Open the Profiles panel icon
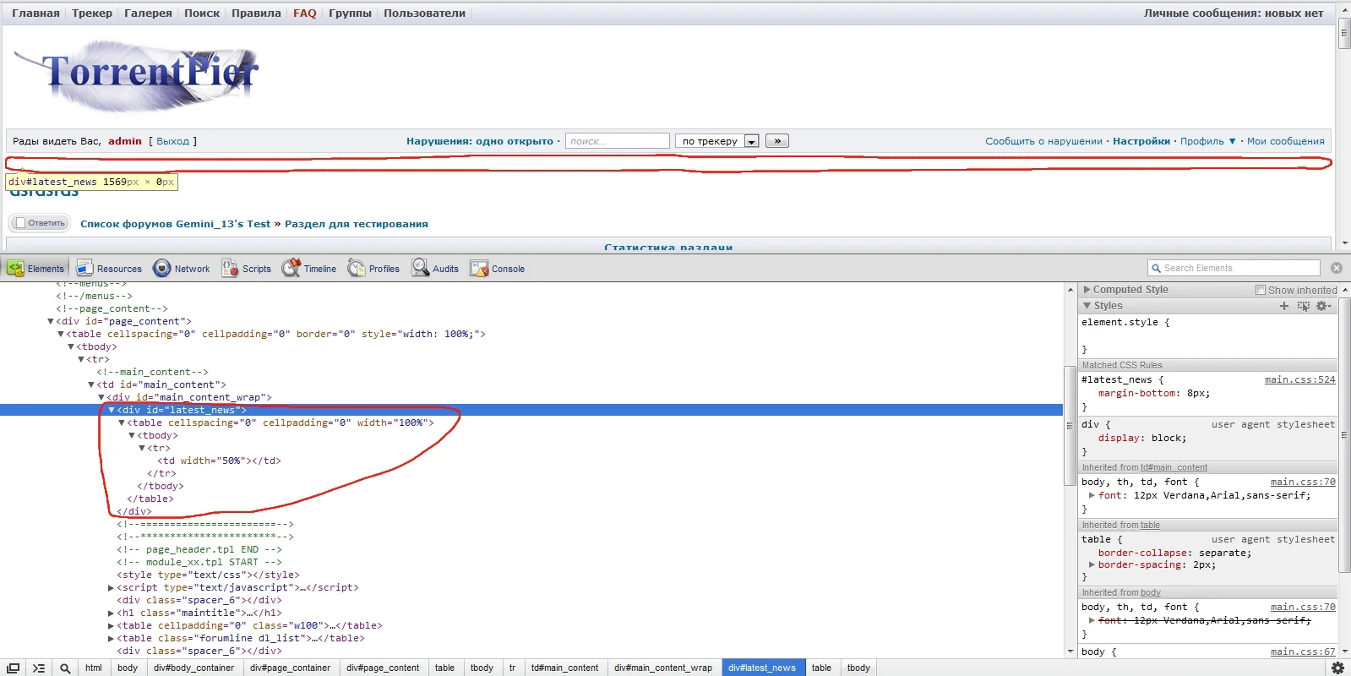The width and height of the screenshot is (1351, 676). [357, 269]
